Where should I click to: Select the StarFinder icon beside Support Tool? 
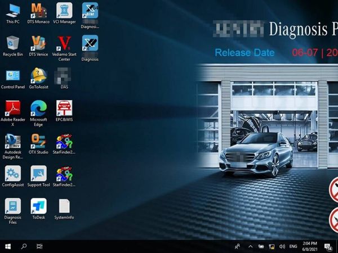pos(64,177)
